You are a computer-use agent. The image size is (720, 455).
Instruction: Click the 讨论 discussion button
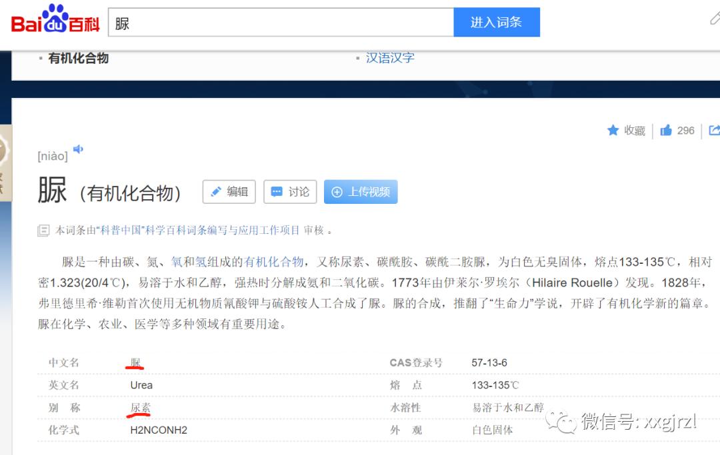pos(290,192)
